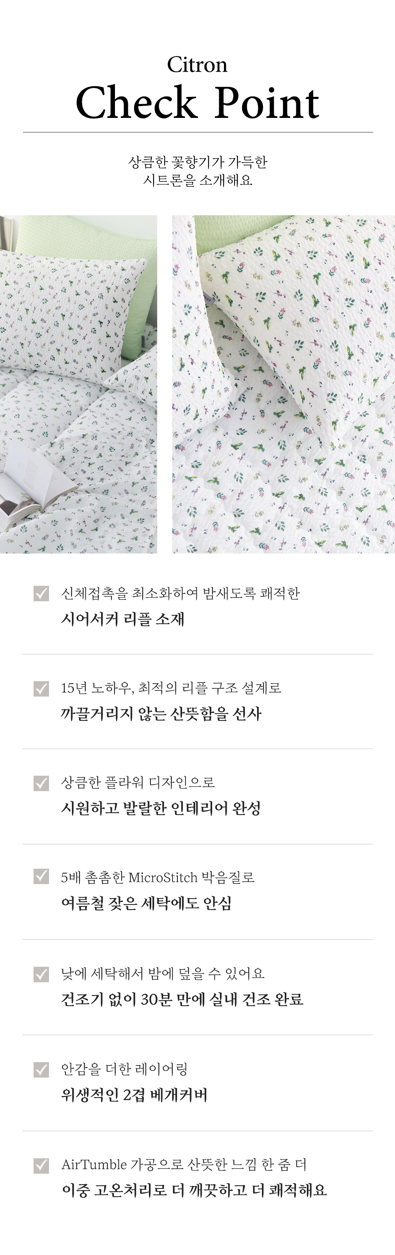Open the right floral pillow close-up photo

(x=284, y=384)
